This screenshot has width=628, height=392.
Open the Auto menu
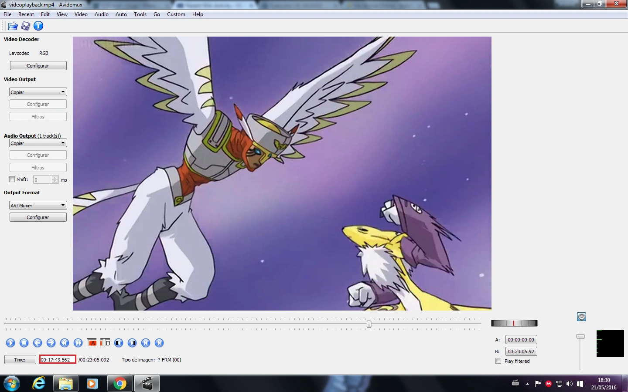click(x=121, y=14)
